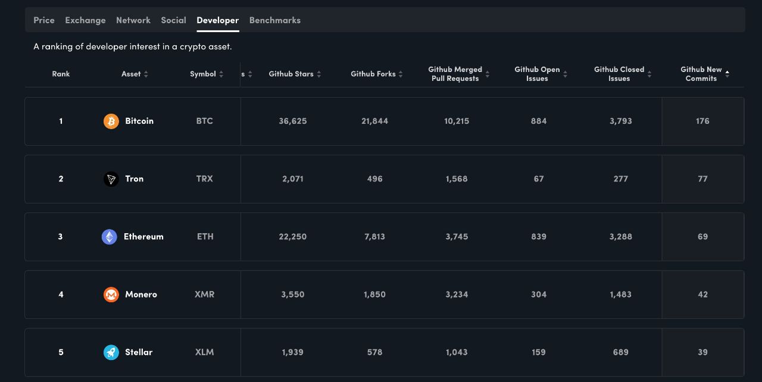762x382 pixels.
Task: Sort by Github Forks arrows
Action: (x=401, y=74)
